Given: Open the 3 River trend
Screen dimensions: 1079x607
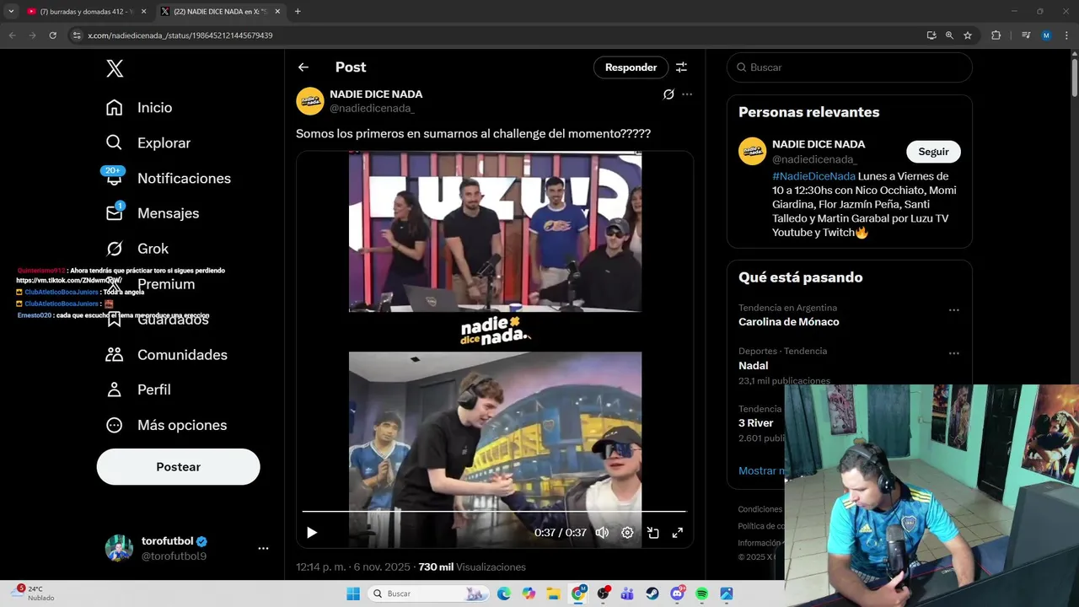Looking at the screenshot, I should tap(755, 423).
